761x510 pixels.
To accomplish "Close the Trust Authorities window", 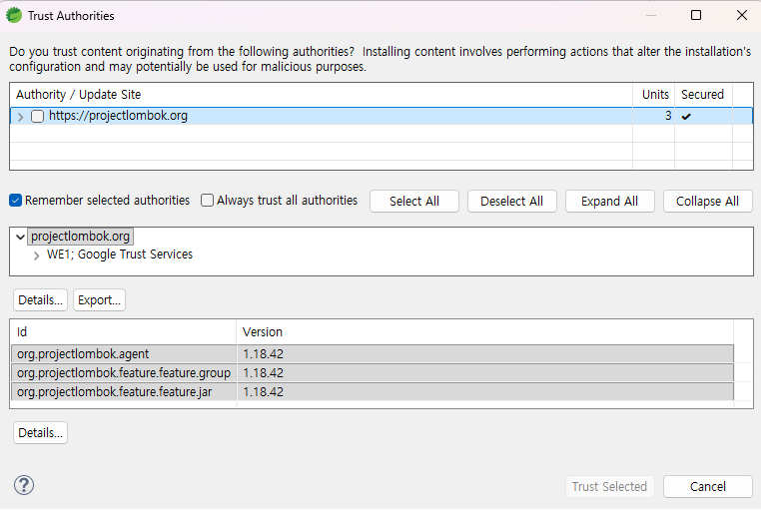I will 742,15.
